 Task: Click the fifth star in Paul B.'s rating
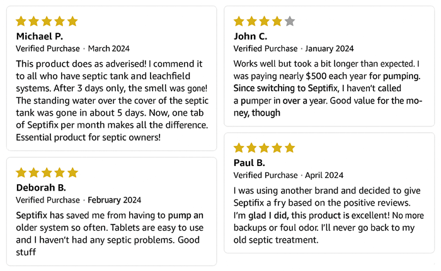click(x=290, y=148)
